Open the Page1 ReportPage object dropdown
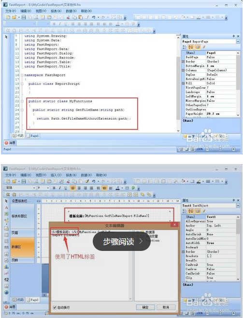The image size is (243, 318). click(238, 41)
